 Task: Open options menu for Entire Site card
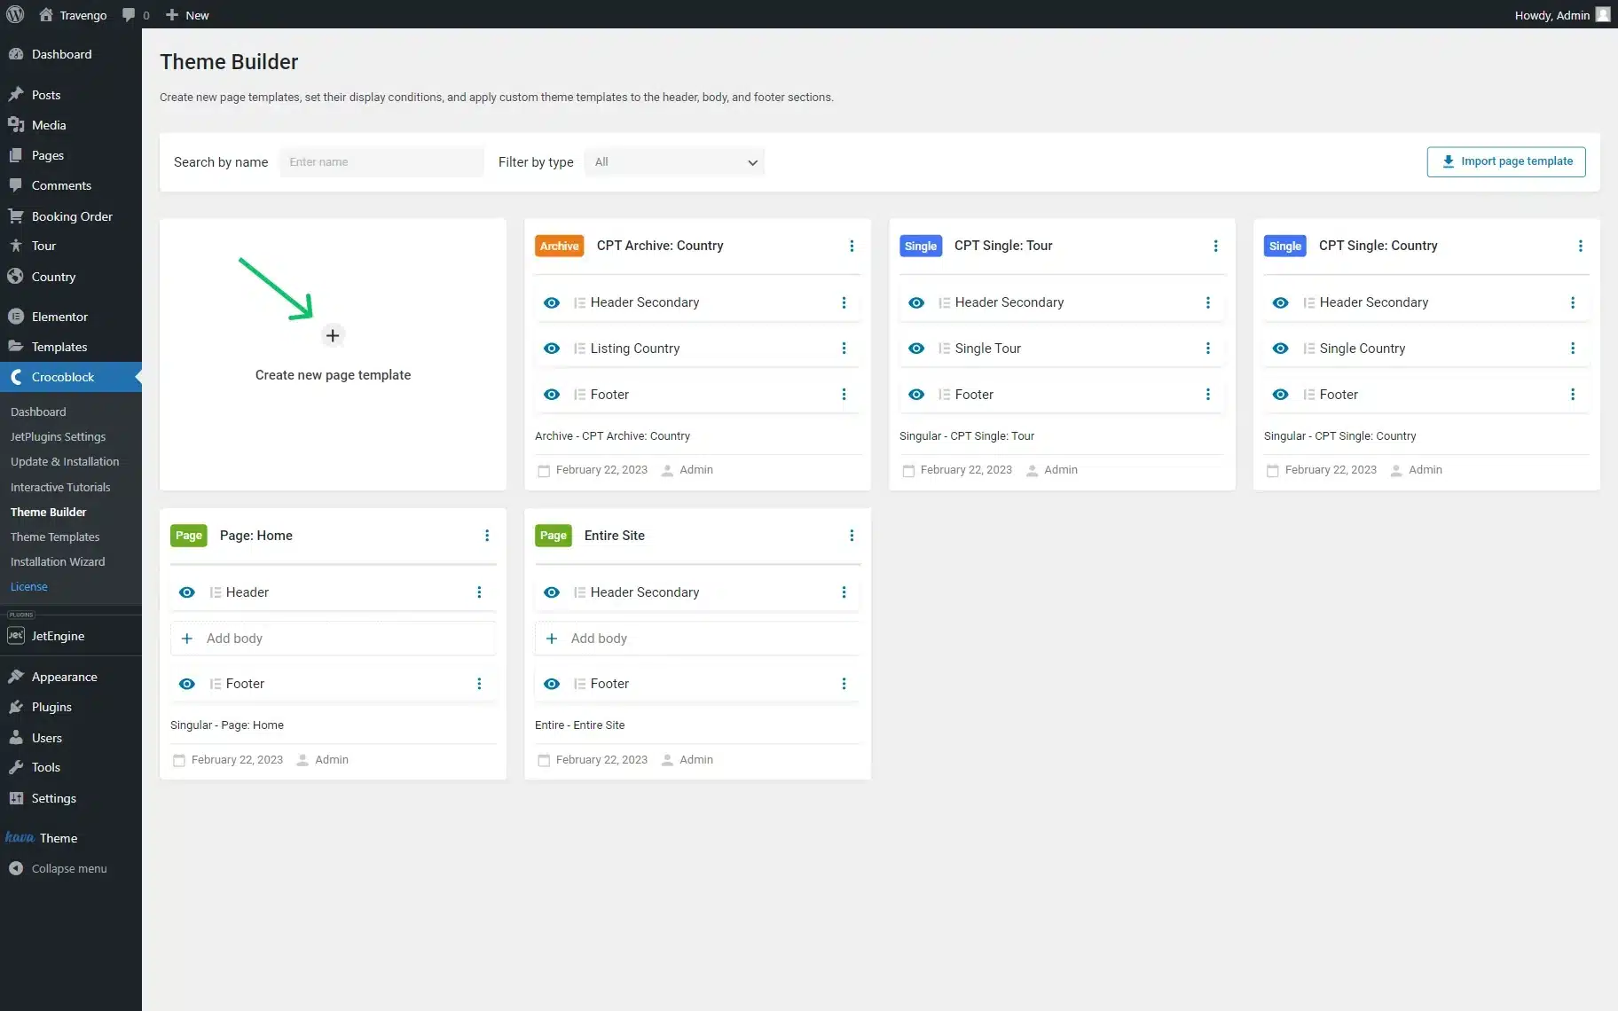[852, 536]
